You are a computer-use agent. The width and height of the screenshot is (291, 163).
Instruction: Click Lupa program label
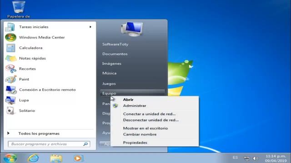click(x=24, y=100)
